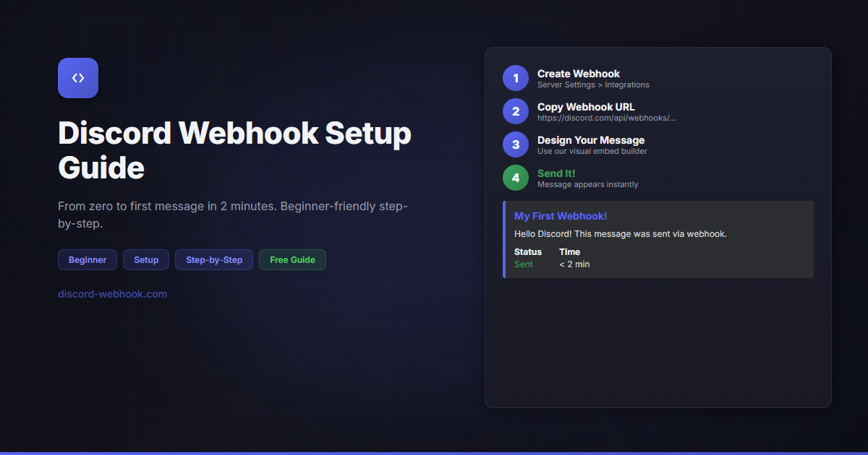
Task: Select step 1 Create Webhook circle icon
Action: pos(515,78)
